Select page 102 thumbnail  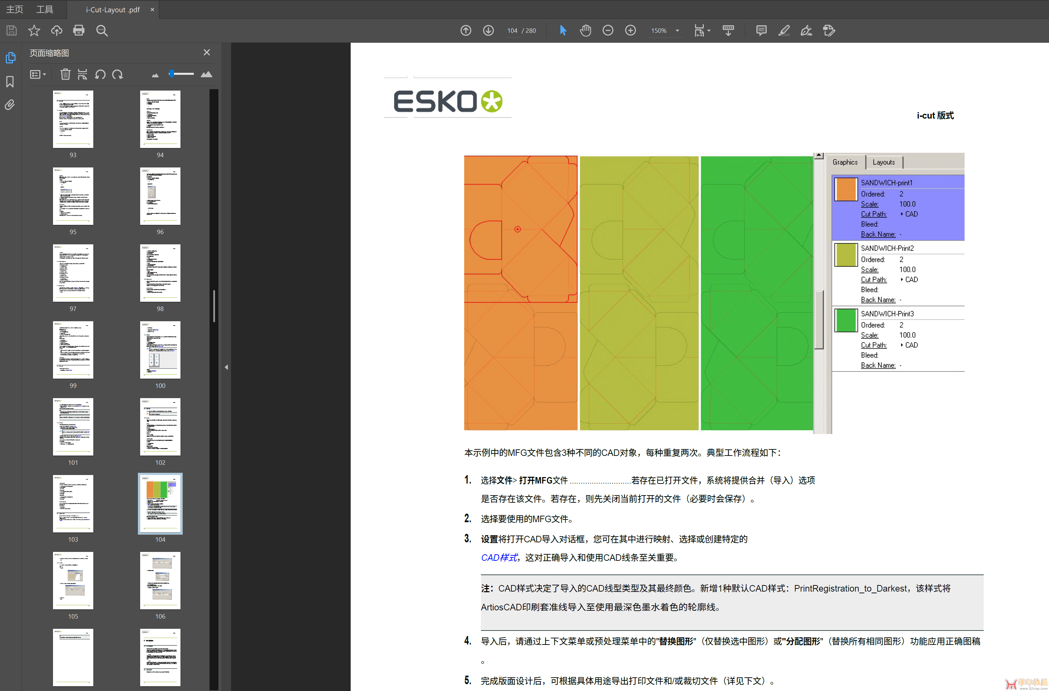pos(160,426)
